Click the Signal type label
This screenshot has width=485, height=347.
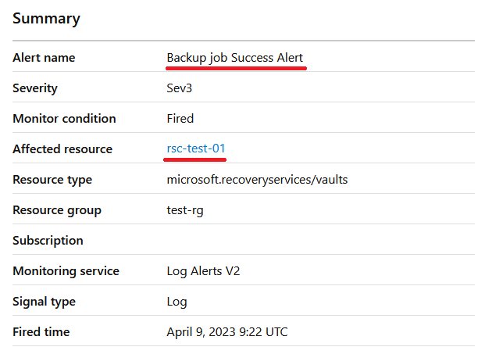tap(44, 302)
